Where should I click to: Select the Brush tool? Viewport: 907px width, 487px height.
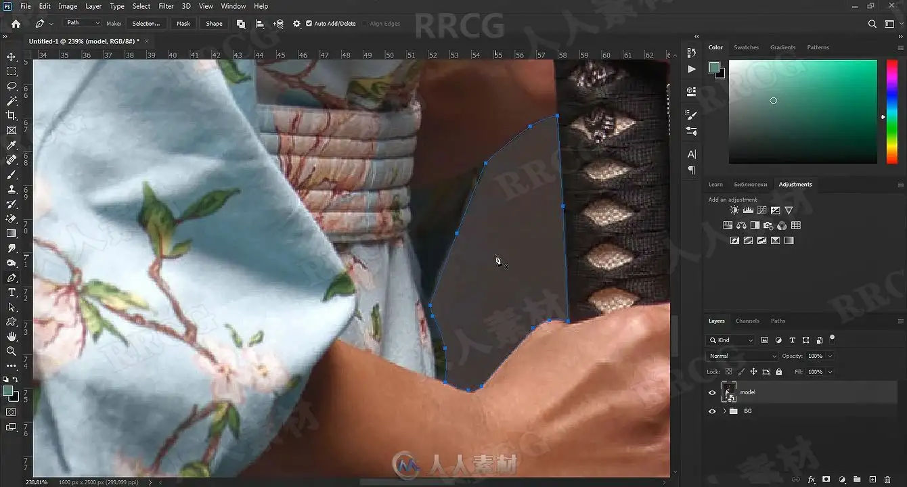click(12, 175)
